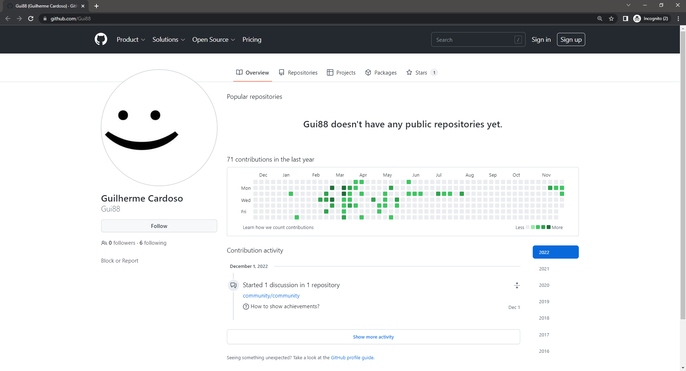Click the smiley profile avatar

point(159,128)
